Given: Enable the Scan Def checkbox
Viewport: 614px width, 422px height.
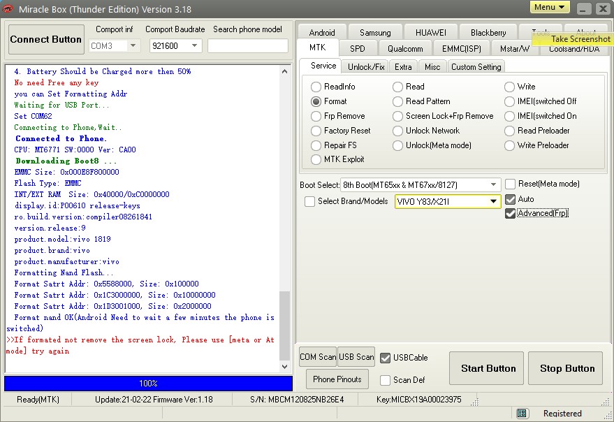Looking at the screenshot, I should point(386,380).
